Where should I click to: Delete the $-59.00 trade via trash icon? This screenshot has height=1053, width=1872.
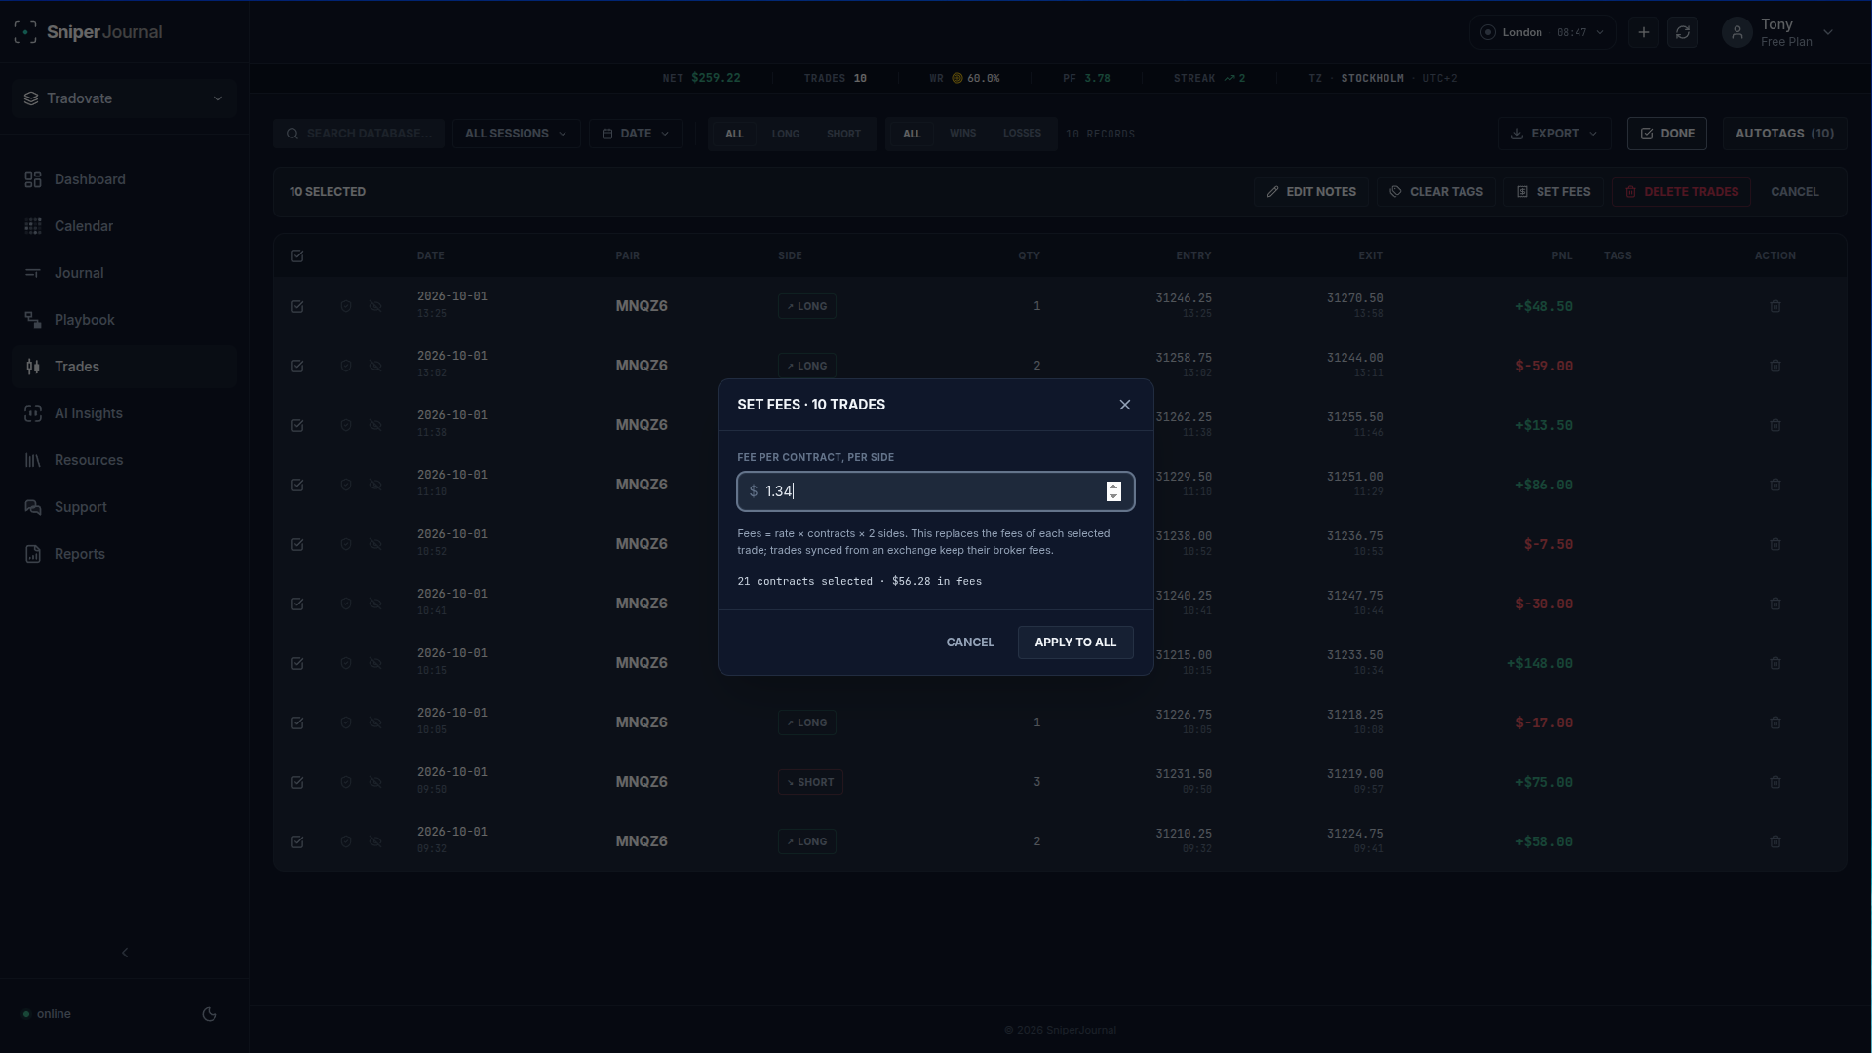(x=1775, y=366)
